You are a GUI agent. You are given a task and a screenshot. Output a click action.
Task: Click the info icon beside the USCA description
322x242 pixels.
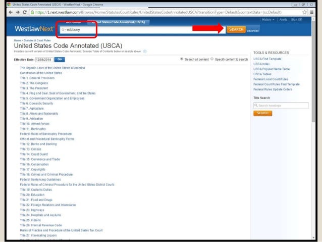[x=145, y=52]
